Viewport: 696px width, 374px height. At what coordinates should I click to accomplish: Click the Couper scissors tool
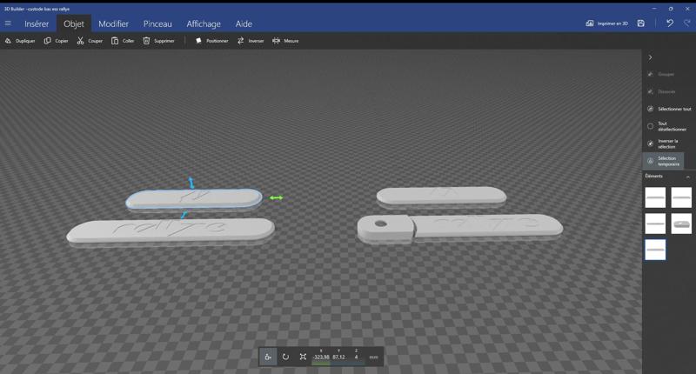[x=90, y=41]
